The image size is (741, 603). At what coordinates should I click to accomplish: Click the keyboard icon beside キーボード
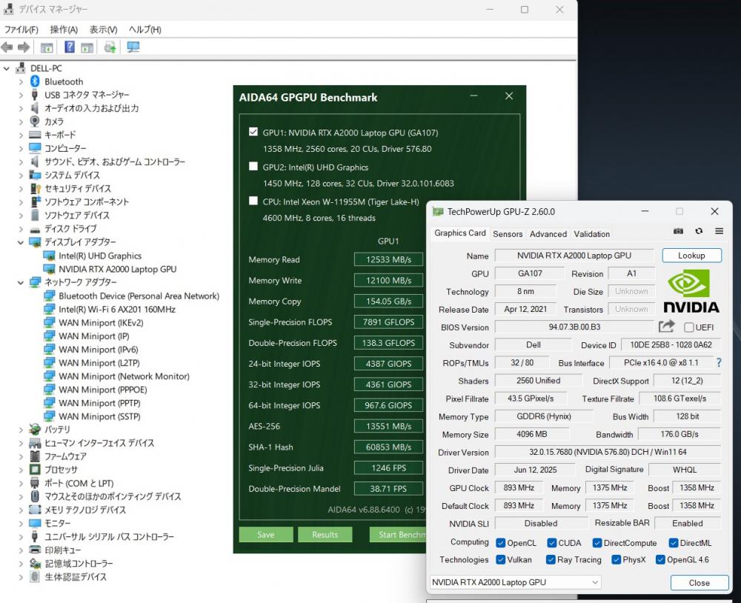35,135
